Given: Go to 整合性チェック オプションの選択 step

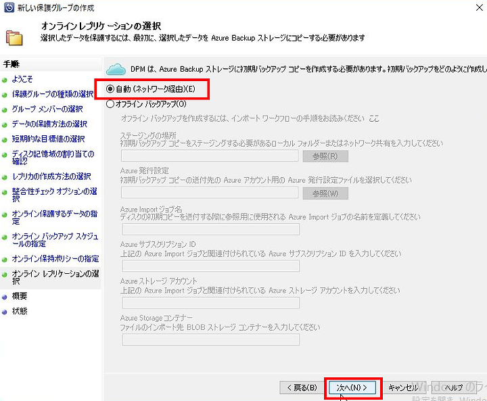Looking at the screenshot, I should (x=54, y=195).
